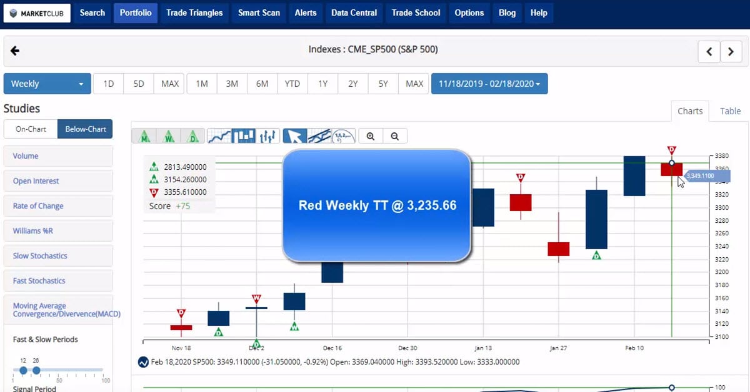Toggle the Daily Trade Triangle icon
750x392 pixels.
(x=193, y=136)
